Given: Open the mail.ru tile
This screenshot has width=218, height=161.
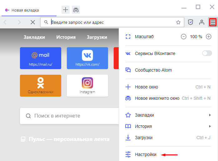Looking at the screenshot, I should [x=41, y=58].
